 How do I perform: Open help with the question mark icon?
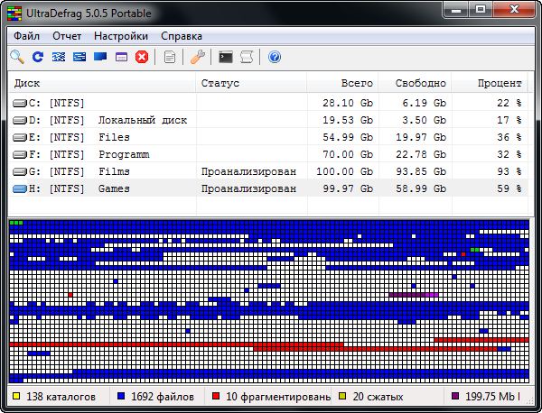click(x=275, y=57)
